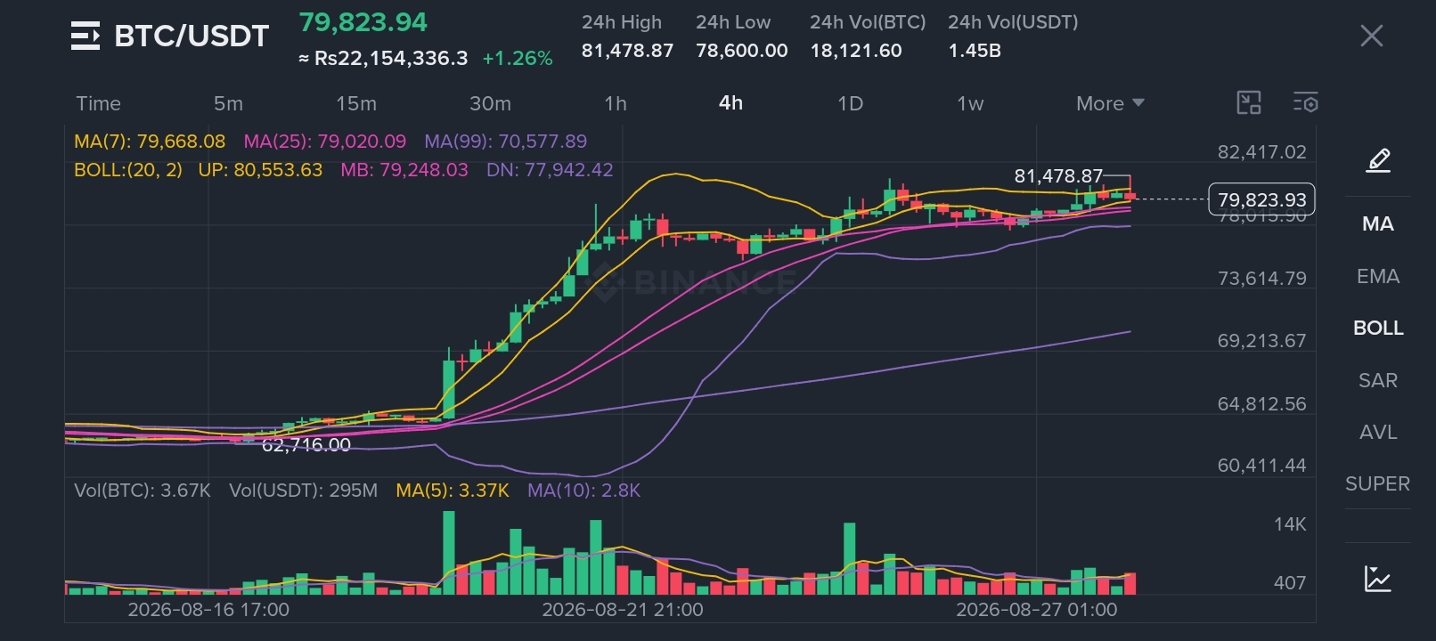Tap the 2026-08-16 17:00 date label

pos(208,610)
